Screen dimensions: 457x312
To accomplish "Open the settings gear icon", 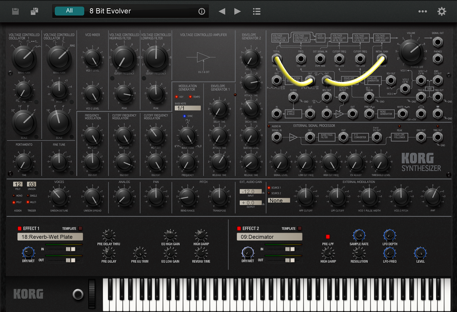I will point(442,11).
